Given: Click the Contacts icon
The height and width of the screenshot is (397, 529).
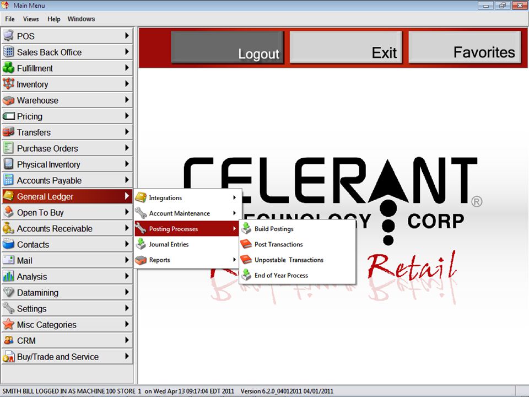Looking at the screenshot, I should (x=8, y=244).
